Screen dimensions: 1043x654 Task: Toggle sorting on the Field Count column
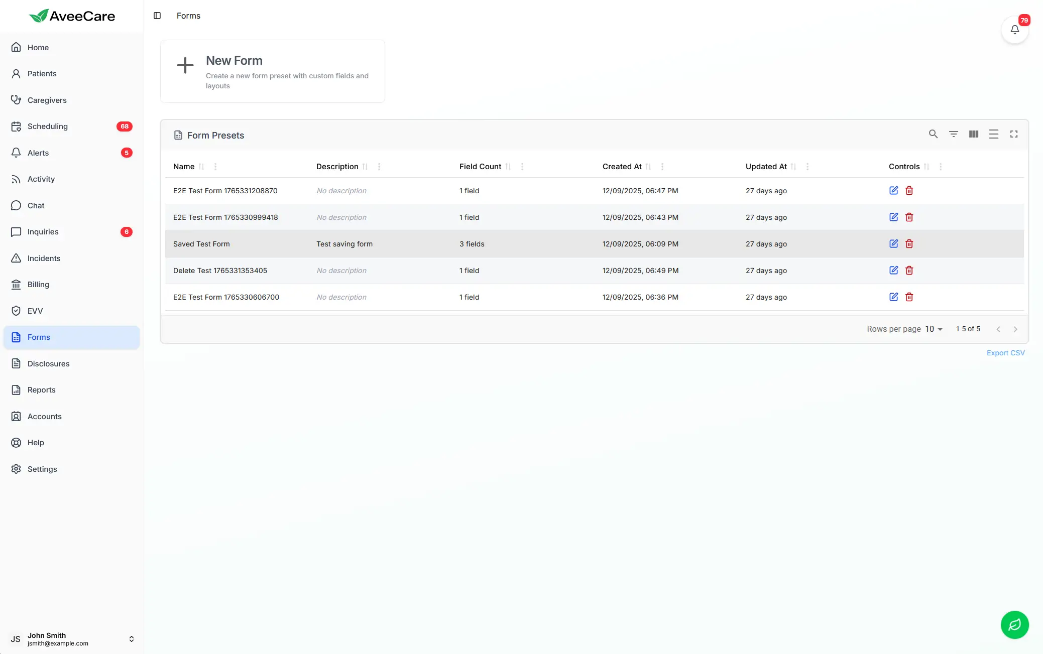click(509, 166)
